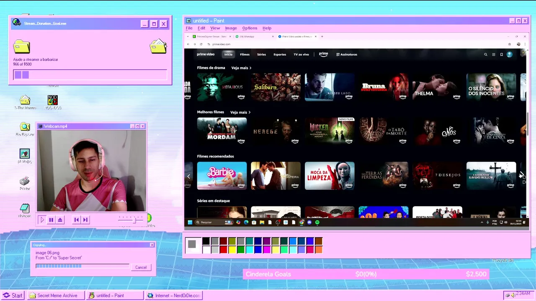This screenshot has height=301, width=536.
Task: Click open folder icon in Stream_Donation_Goal window
Action: 158,46
